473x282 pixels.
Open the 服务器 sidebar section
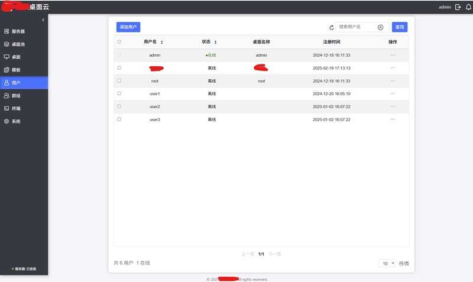24,31
